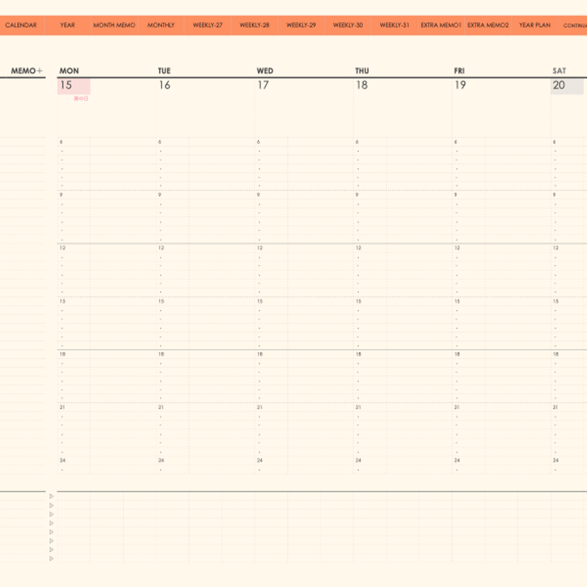Click the 9 hour label in Friday column
Image resolution: width=587 pixels, height=587 pixels.
(x=456, y=195)
